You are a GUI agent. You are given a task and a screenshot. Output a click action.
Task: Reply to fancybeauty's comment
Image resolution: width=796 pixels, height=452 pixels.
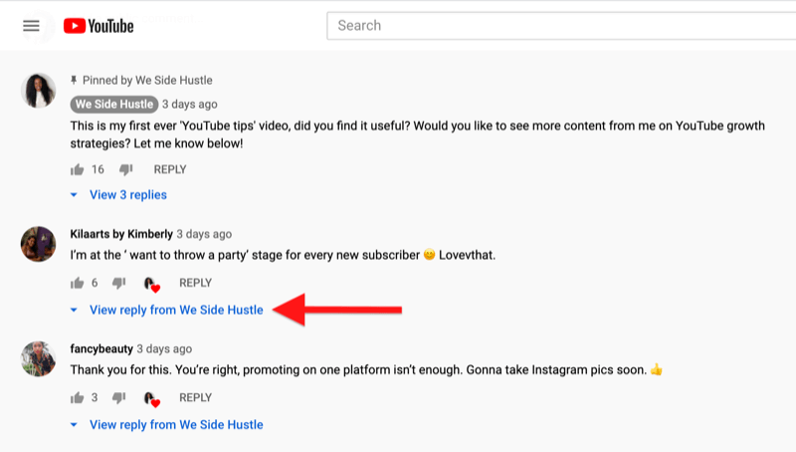click(195, 397)
